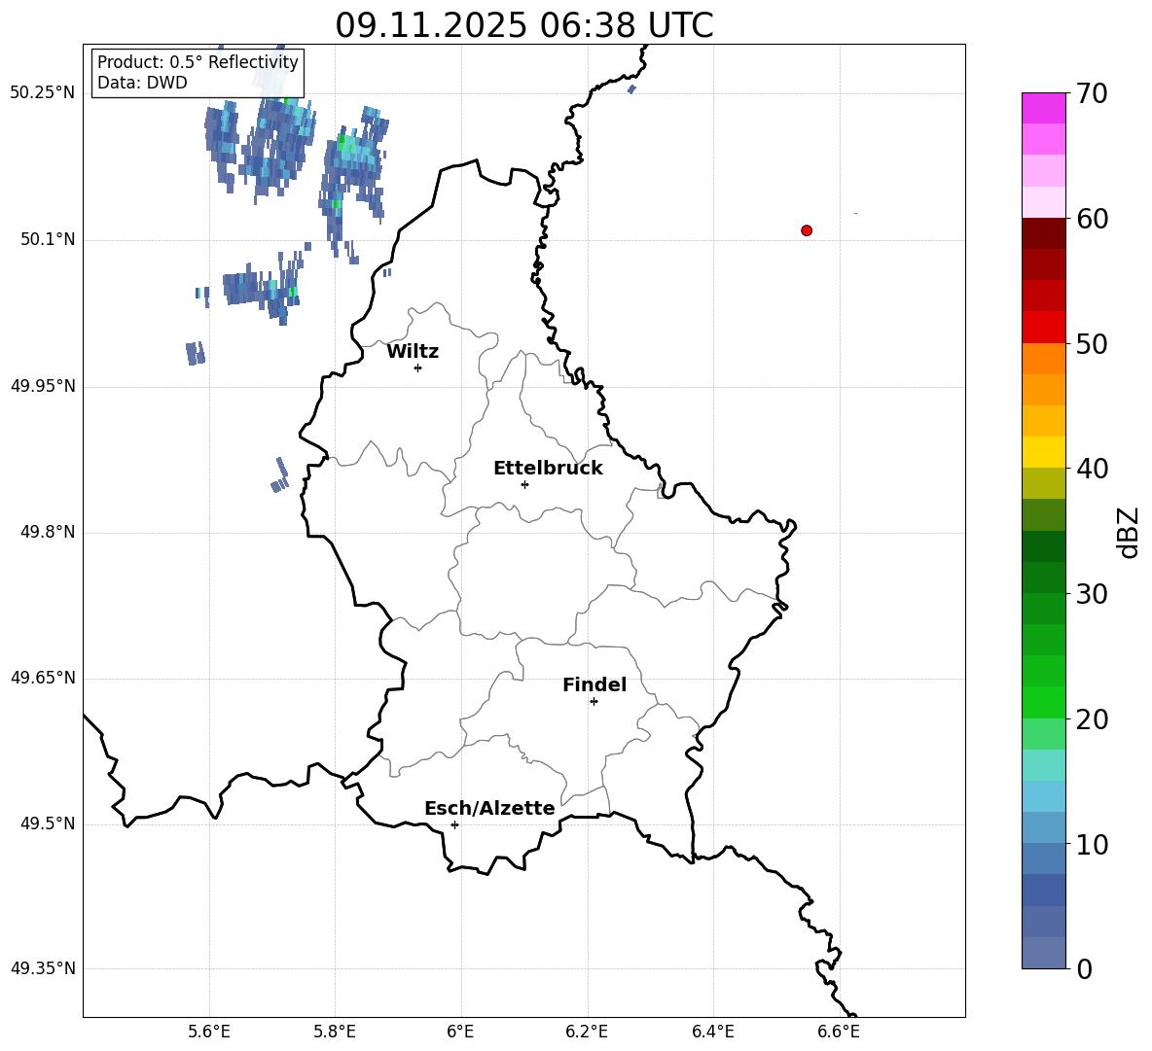Viewport: 1152px width, 1051px height.
Task: Click the 20 value on the colorbar
Action: tap(1092, 719)
